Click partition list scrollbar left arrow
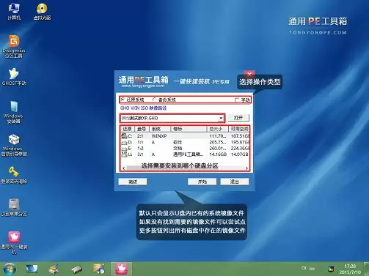 pos(124,168)
